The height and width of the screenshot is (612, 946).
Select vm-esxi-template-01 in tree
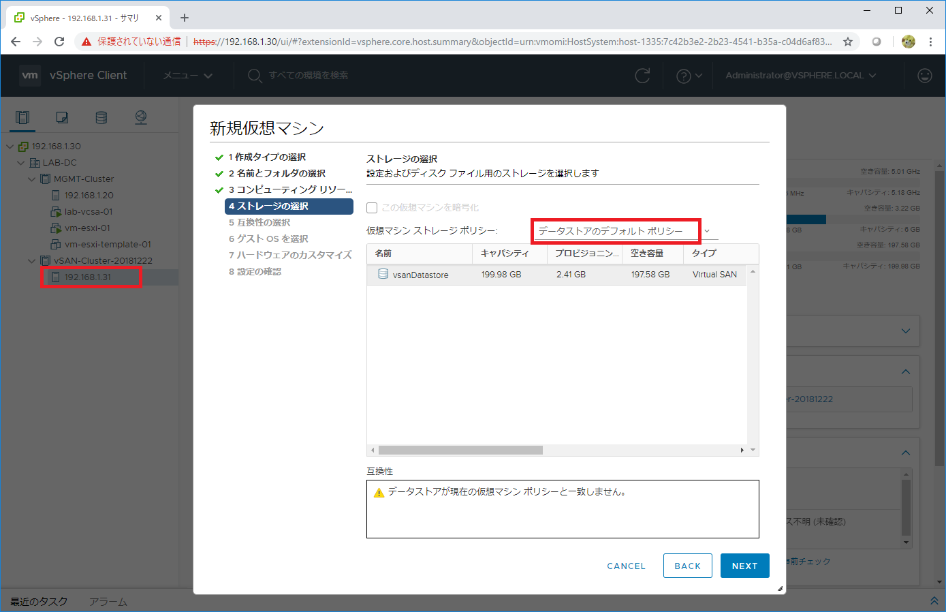pyautogui.click(x=108, y=244)
